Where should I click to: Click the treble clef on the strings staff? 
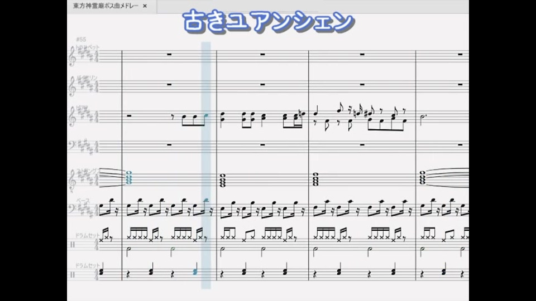point(72,181)
